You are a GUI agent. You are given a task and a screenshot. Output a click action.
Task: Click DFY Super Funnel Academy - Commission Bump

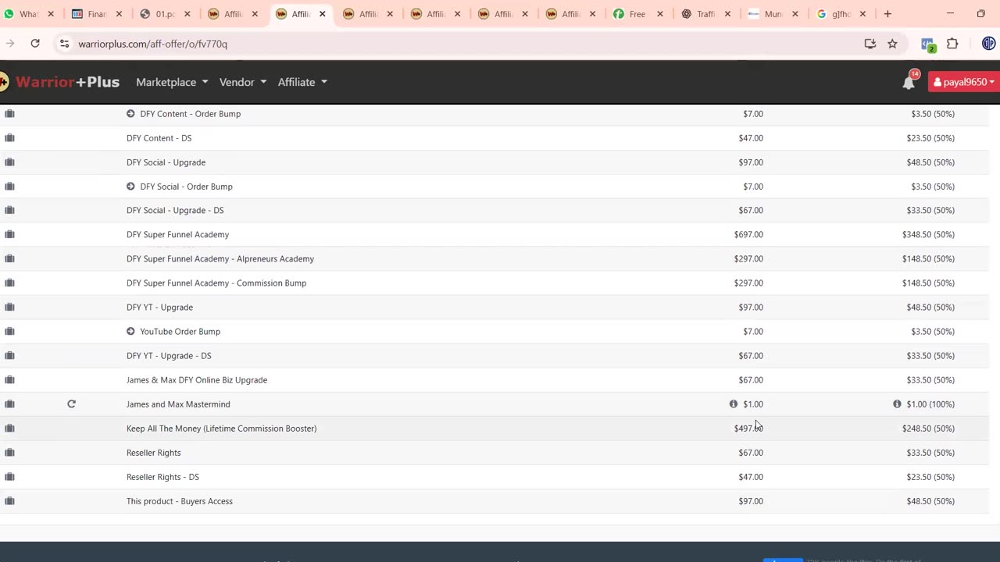(216, 283)
